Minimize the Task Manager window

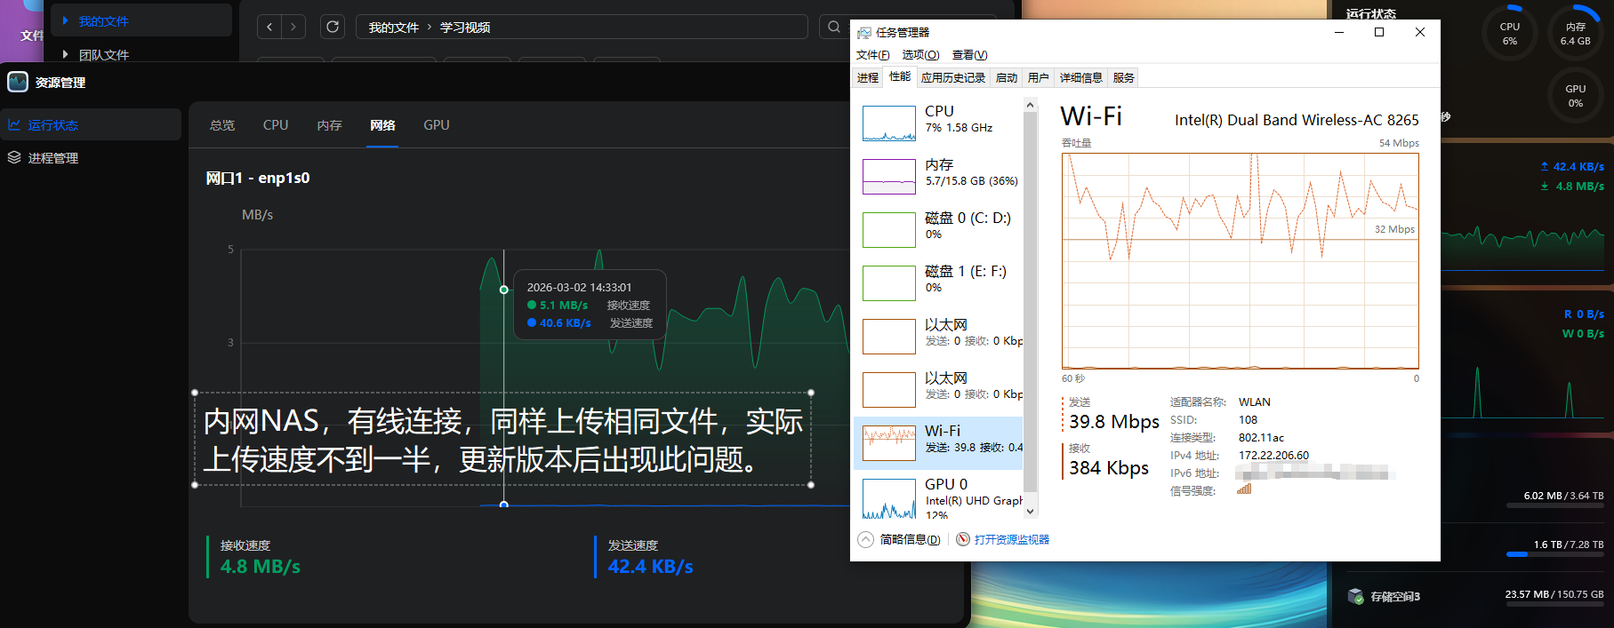1339,32
